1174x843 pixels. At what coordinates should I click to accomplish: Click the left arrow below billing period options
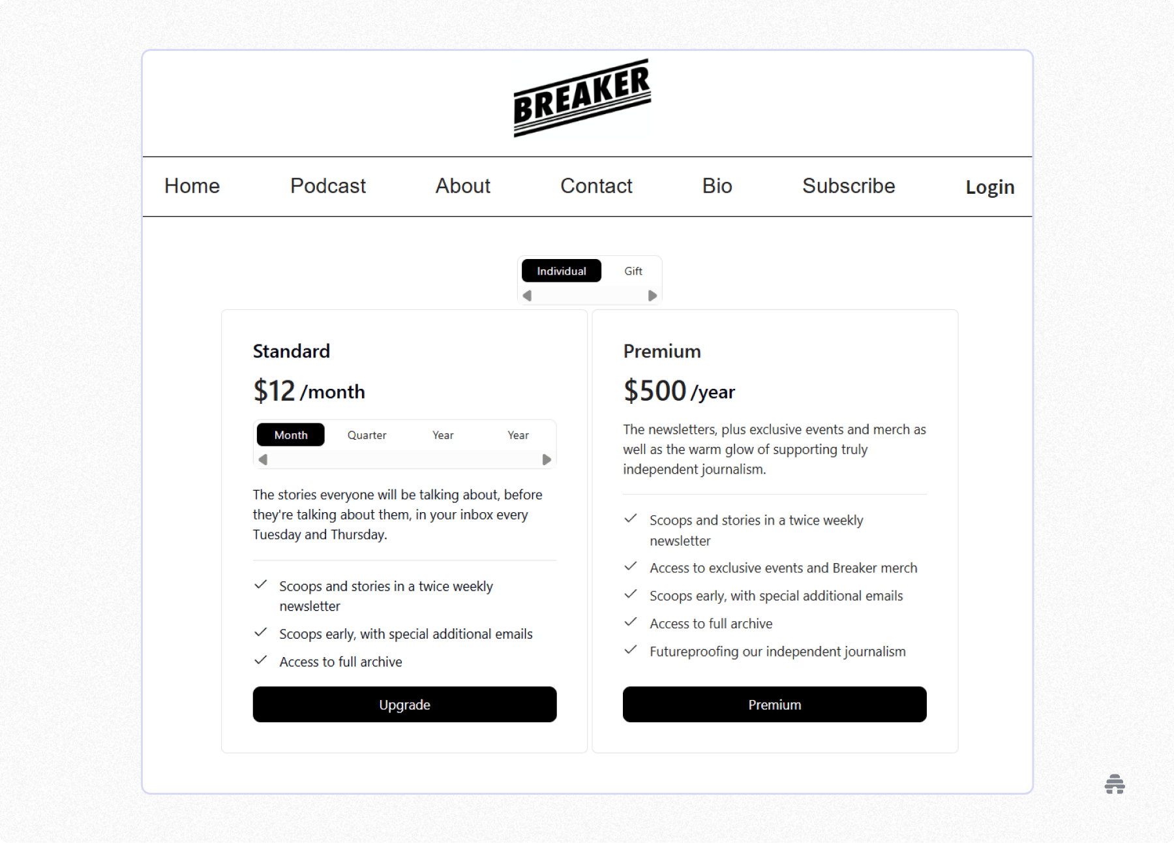coord(263,459)
